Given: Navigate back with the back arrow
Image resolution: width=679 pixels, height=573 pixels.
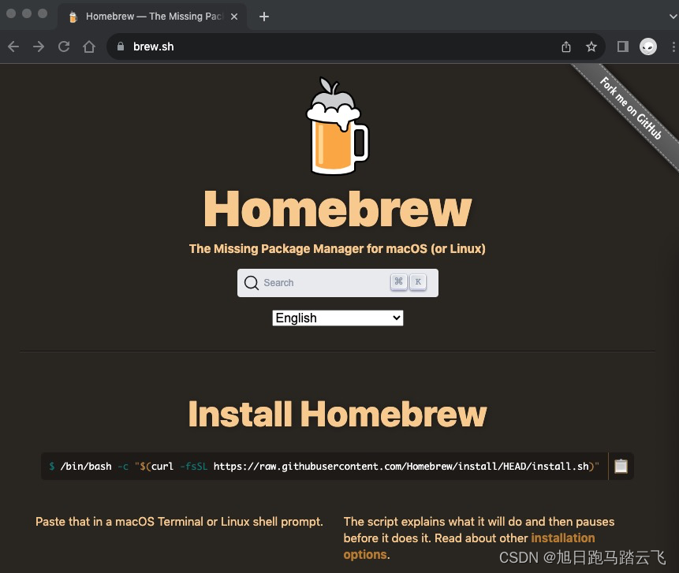Looking at the screenshot, I should click(13, 47).
